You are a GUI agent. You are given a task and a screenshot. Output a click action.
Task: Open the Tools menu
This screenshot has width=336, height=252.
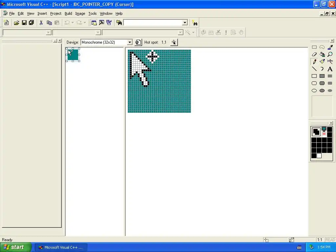(x=92, y=13)
